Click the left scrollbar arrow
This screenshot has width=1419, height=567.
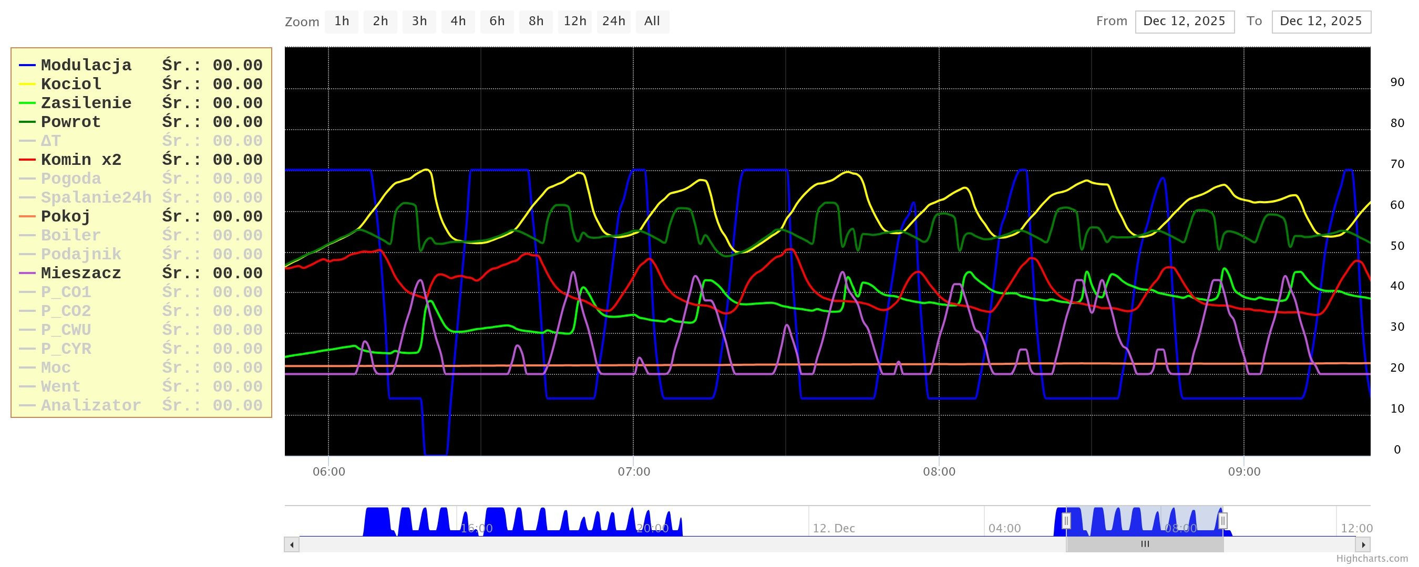click(x=291, y=545)
